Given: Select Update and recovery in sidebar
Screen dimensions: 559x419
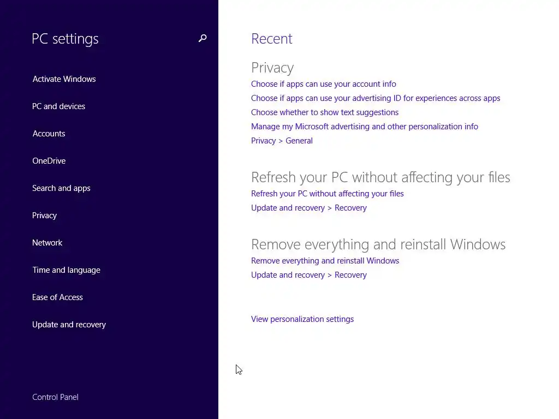Looking at the screenshot, I should pyautogui.click(x=69, y=325).
